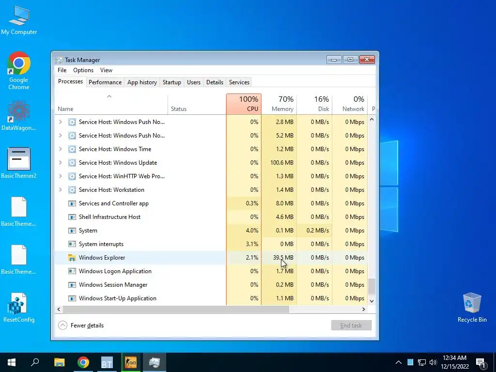Click the End task button
This screenshot has height=372, width=496.
[351, 325]
